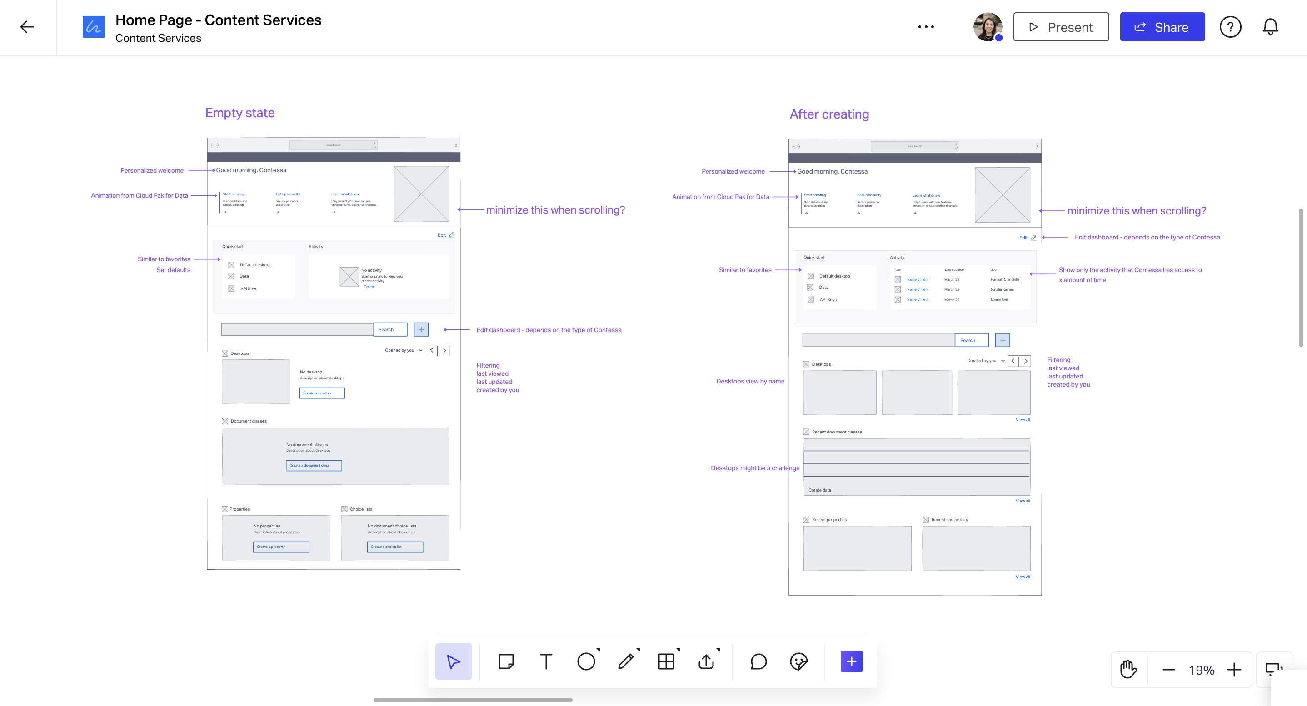Screen dimensions: 1307x706
Task: Click Create a document class button
Action: pos(314,466)
